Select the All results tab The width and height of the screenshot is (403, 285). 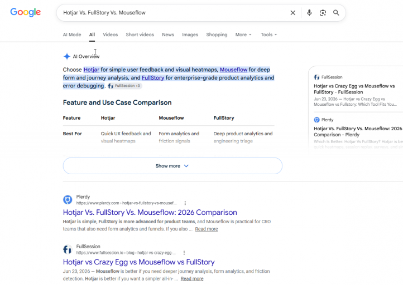92,35
